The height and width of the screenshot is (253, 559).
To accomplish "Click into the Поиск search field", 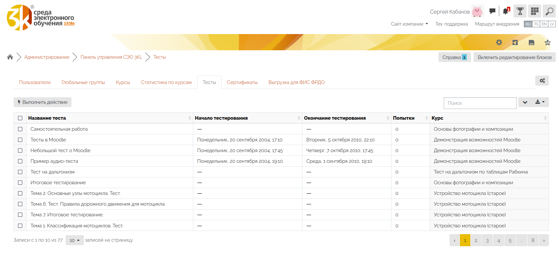I will tap(480, 103).
